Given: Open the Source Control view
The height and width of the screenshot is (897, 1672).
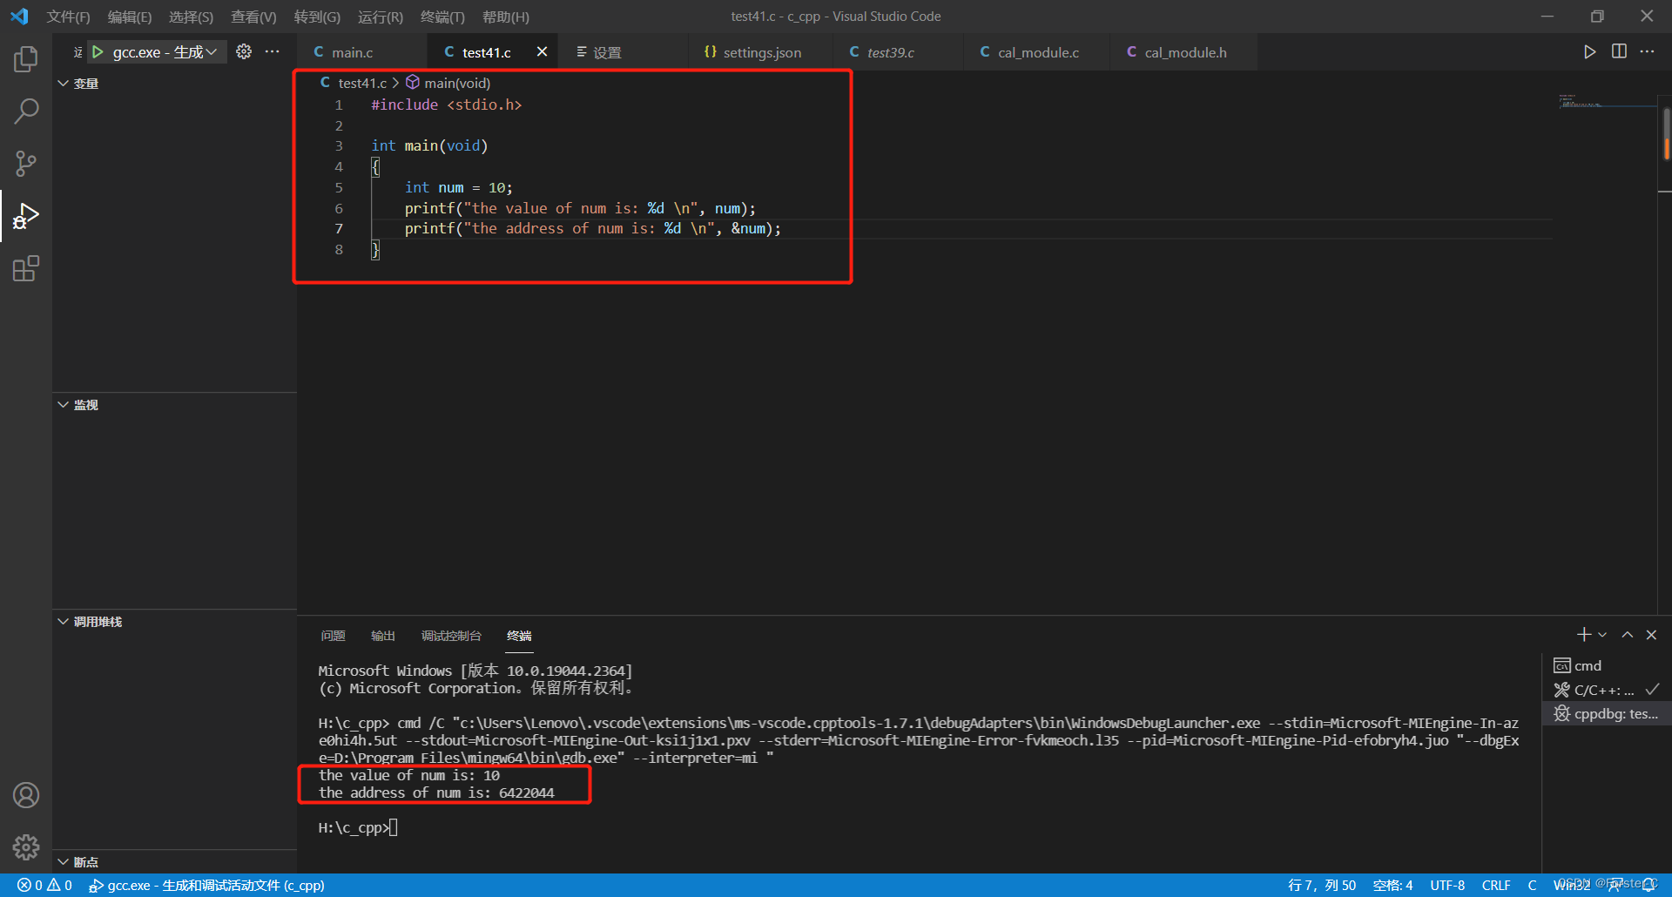Looking at the screenshot, I should [x=26, y=164].
